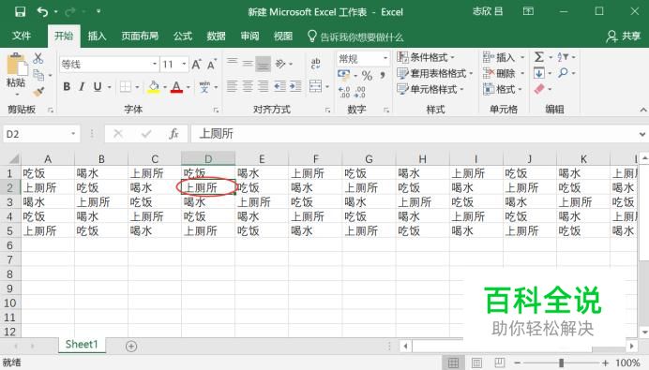This screenshot has height=370, width=649.
Task: Open the fill color dropdown arrow
Action: pos(165,87)
